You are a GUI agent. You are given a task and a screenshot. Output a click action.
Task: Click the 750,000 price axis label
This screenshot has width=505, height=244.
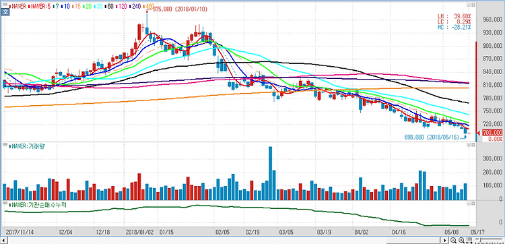point(492,111)
